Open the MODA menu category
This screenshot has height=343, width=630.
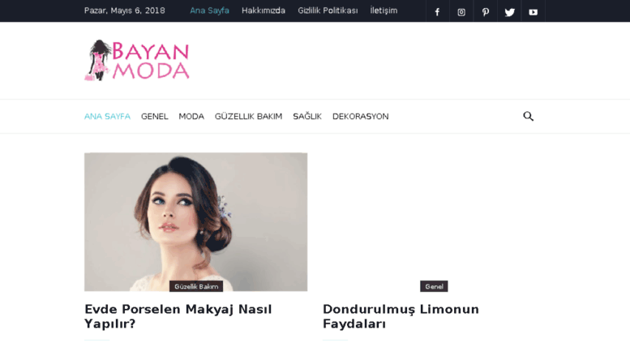[x=191, y=117]
